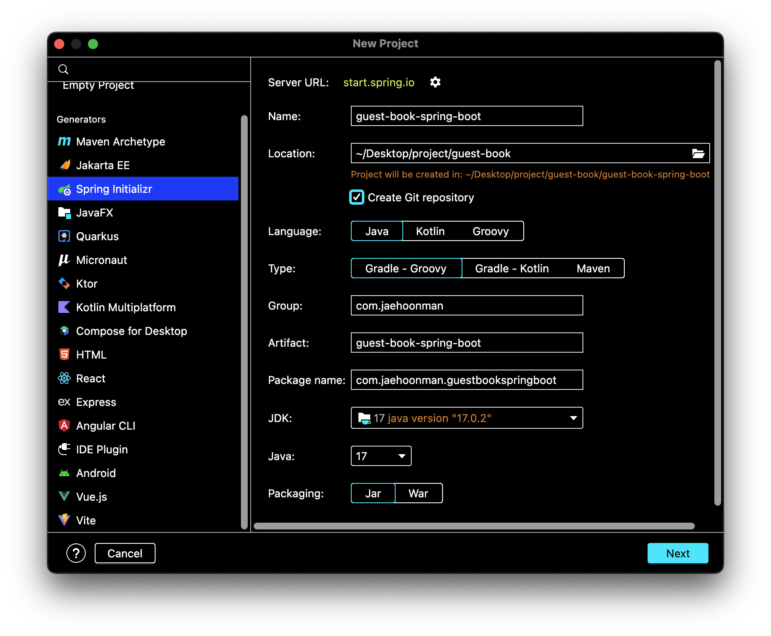Open help with question mark button

coord(76,553)
